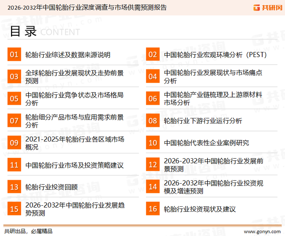
Task: Click the orange 07 number badge
Action: click(x=14, y=121)
